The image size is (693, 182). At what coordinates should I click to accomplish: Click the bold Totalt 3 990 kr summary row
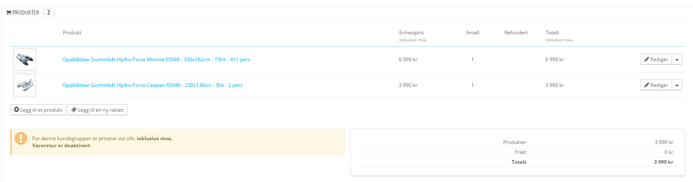pos(519,162)
